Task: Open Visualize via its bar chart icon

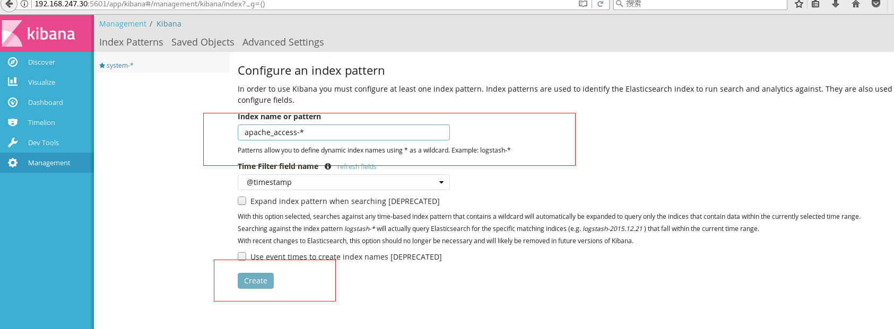Action: pos(13,82)
